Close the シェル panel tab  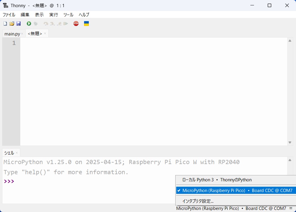pos(17,152)
